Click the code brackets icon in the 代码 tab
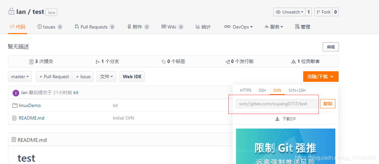Screen dimensions: 379x164 [12, 27]
